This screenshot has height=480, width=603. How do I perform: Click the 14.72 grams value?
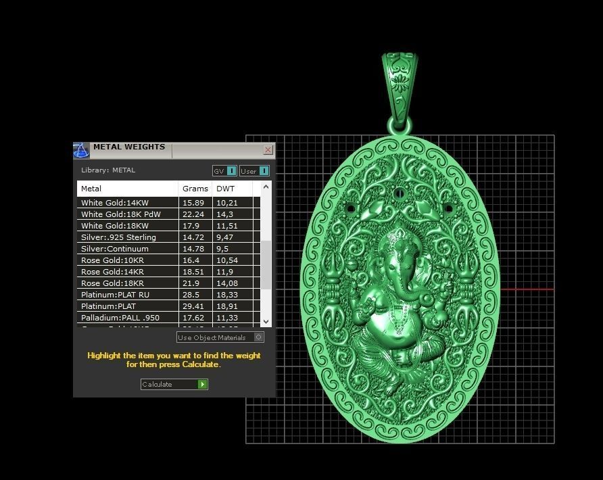193,237
